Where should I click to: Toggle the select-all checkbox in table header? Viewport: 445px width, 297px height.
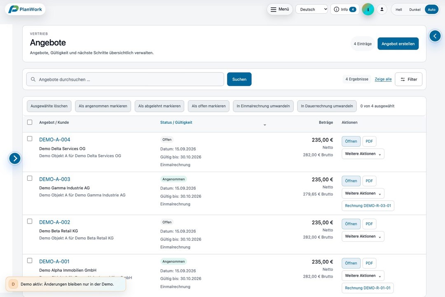pos(30,122)
